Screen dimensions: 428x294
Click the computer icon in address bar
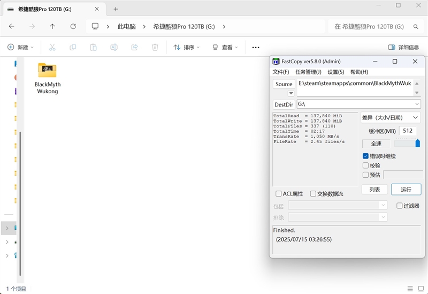(95, 26)
